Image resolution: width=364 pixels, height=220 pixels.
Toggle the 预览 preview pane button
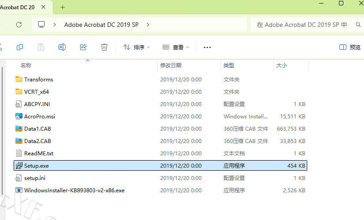[350, 48]
